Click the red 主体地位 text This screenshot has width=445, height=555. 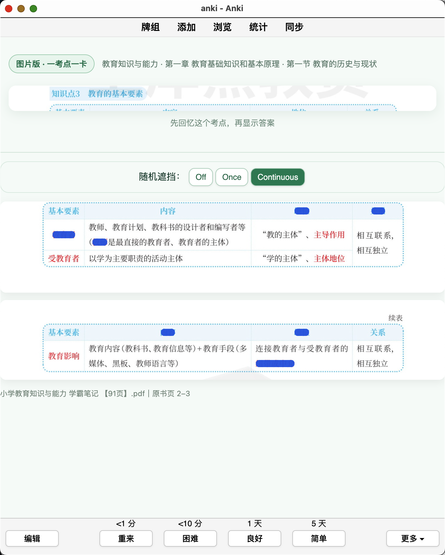(x=329, y=259)
